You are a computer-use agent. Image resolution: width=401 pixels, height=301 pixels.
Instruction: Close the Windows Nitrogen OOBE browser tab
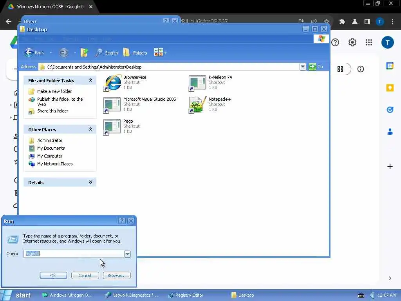tap(91, 7)
